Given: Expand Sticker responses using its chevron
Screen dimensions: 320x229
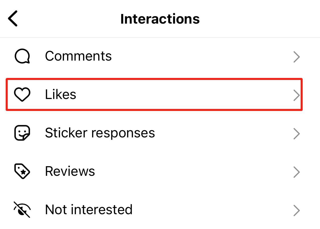Looking at the screenshot, I should [x=296, y=134].
